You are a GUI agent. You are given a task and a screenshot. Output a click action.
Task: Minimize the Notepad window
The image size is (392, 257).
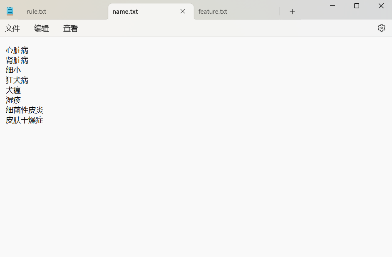tap(332, 6)
